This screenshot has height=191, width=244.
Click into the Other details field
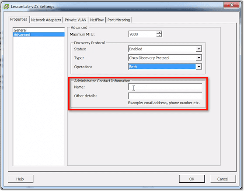tap(165, 96)
